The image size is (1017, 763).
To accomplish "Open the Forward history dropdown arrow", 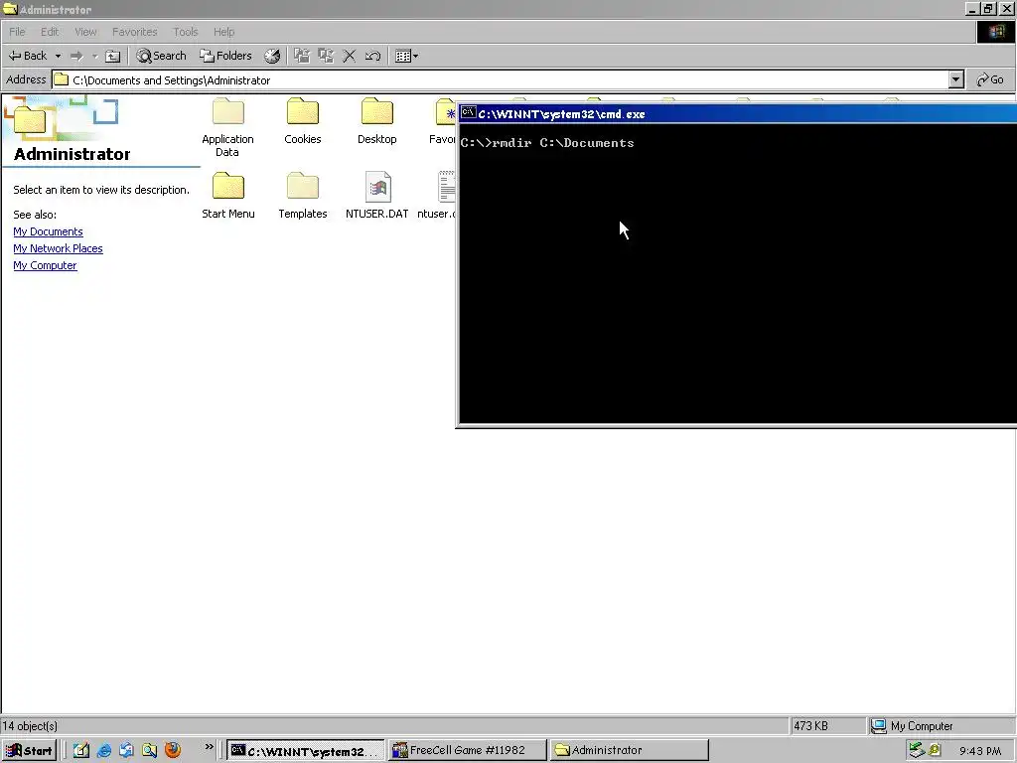I will [x=94, y=56].
